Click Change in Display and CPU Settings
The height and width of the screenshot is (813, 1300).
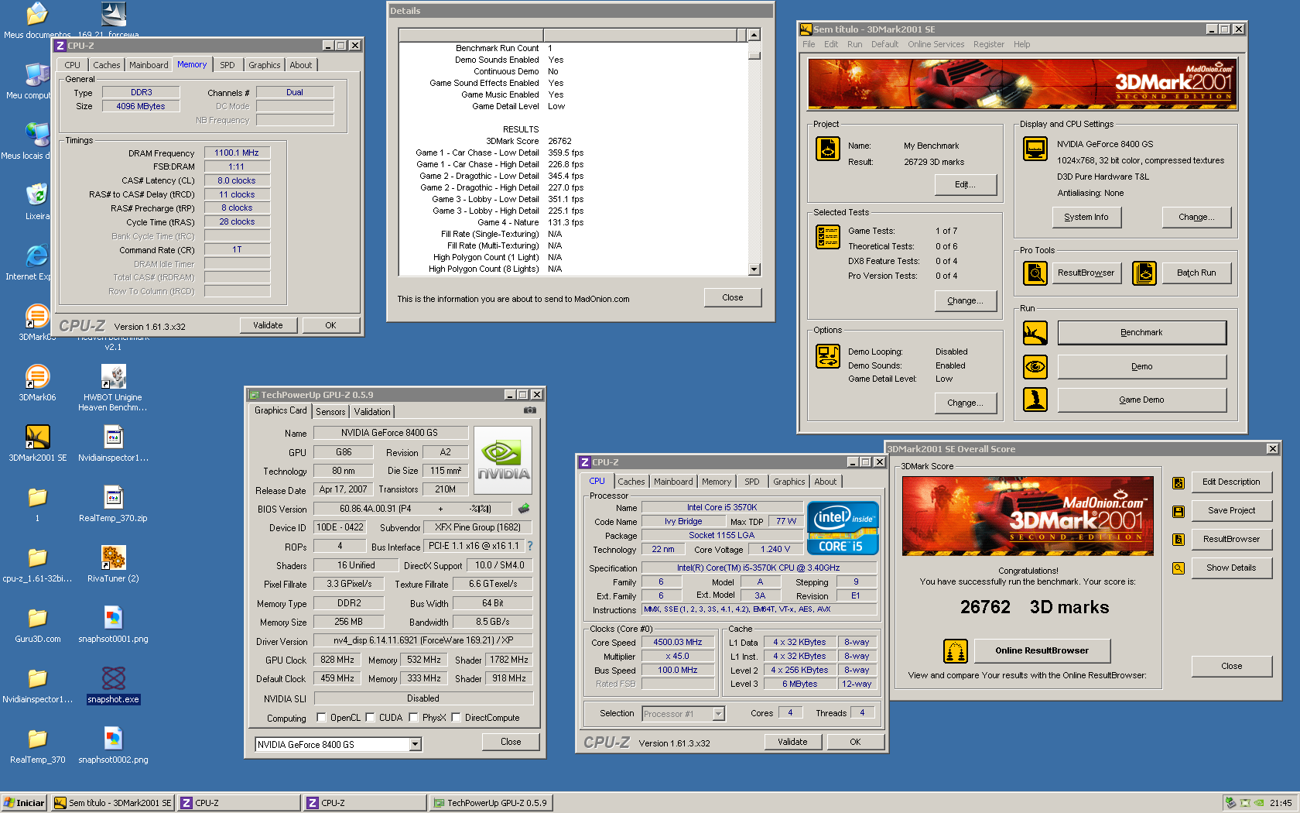(x=1196, y=218)
